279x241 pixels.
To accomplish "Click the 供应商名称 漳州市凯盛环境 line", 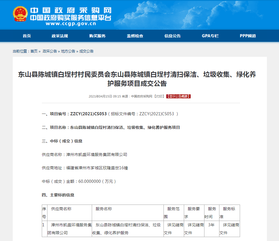I will click(84, 155).
